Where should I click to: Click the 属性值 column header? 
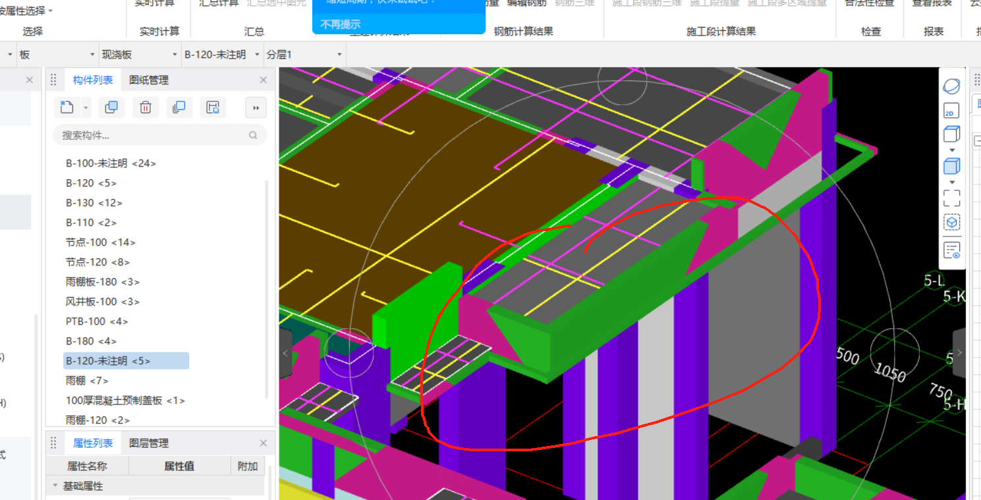click(179, 466)
